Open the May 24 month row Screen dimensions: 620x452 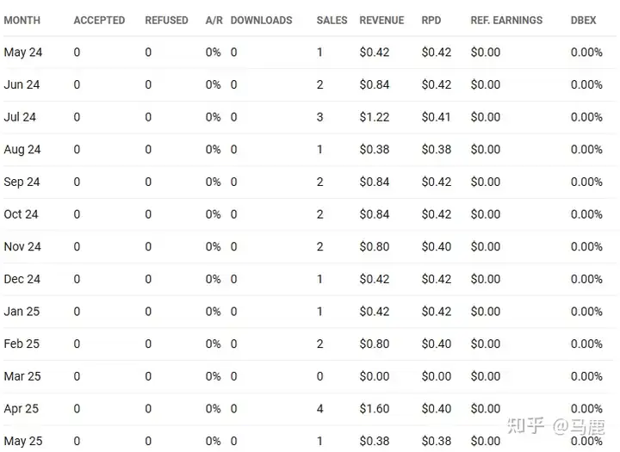coord(310,53)
